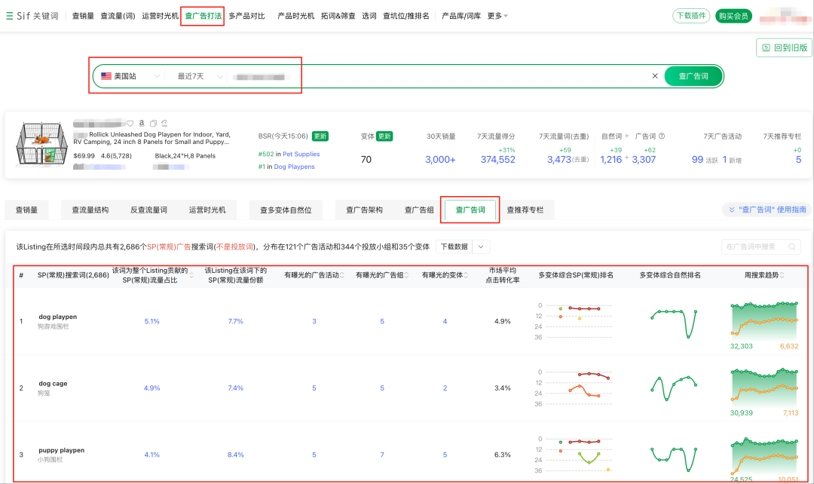Open the 美国站 marketplace dropdown

coord(131,76)
